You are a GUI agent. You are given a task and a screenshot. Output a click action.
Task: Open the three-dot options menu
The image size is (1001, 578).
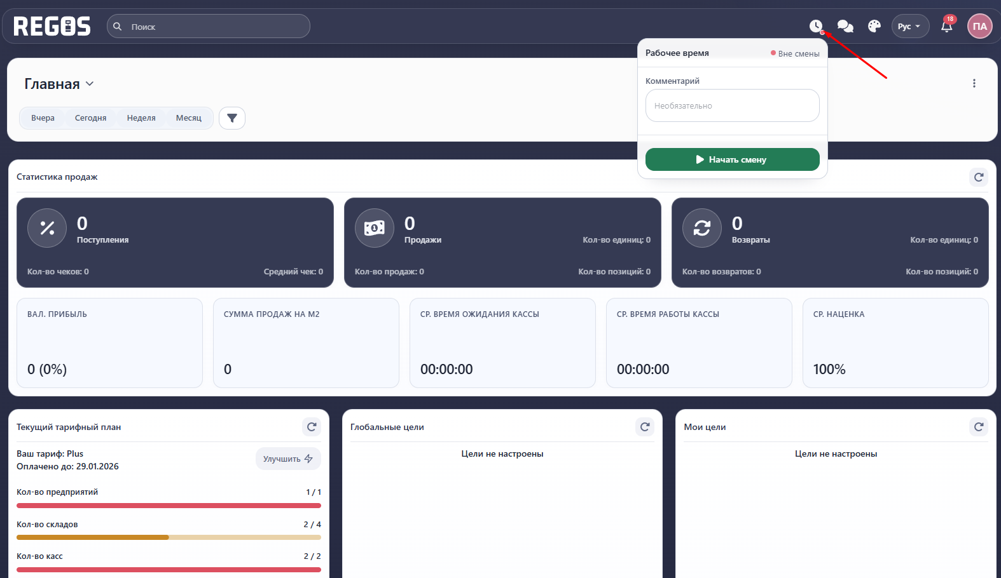pos(974,83)
